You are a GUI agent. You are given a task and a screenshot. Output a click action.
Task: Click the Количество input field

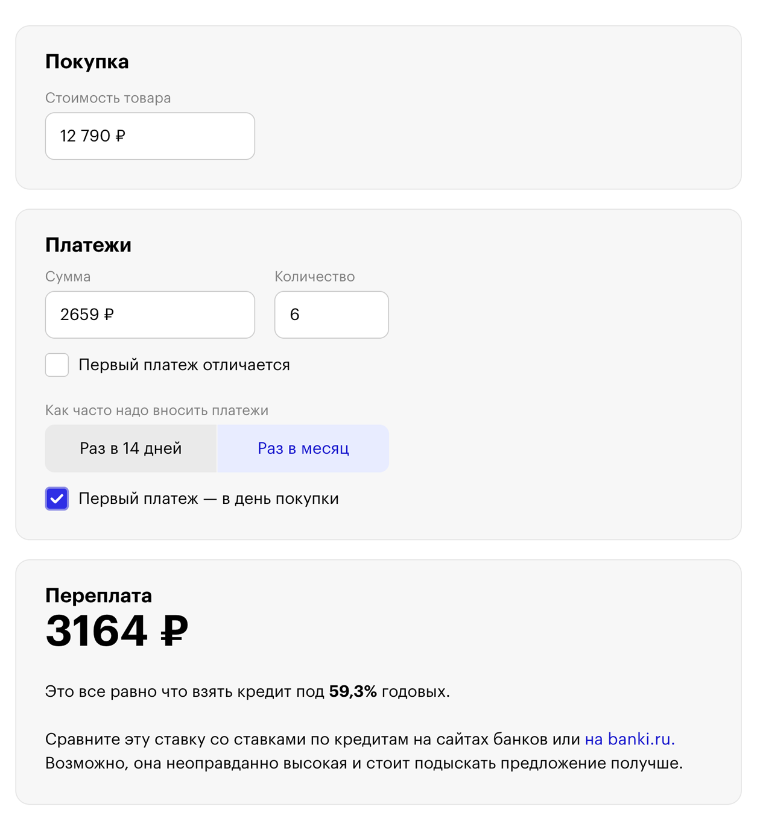click(331, 315)
